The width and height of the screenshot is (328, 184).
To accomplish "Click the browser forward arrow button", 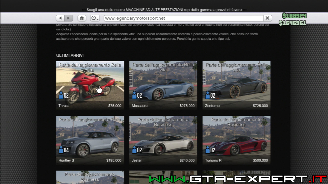I will 68,18.
